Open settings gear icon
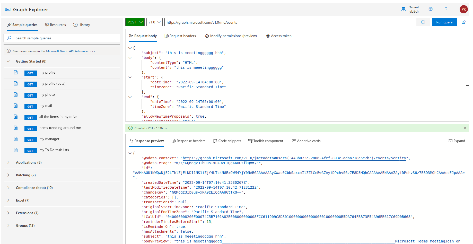The image size is (473, 244). click(x=431, y=9)
